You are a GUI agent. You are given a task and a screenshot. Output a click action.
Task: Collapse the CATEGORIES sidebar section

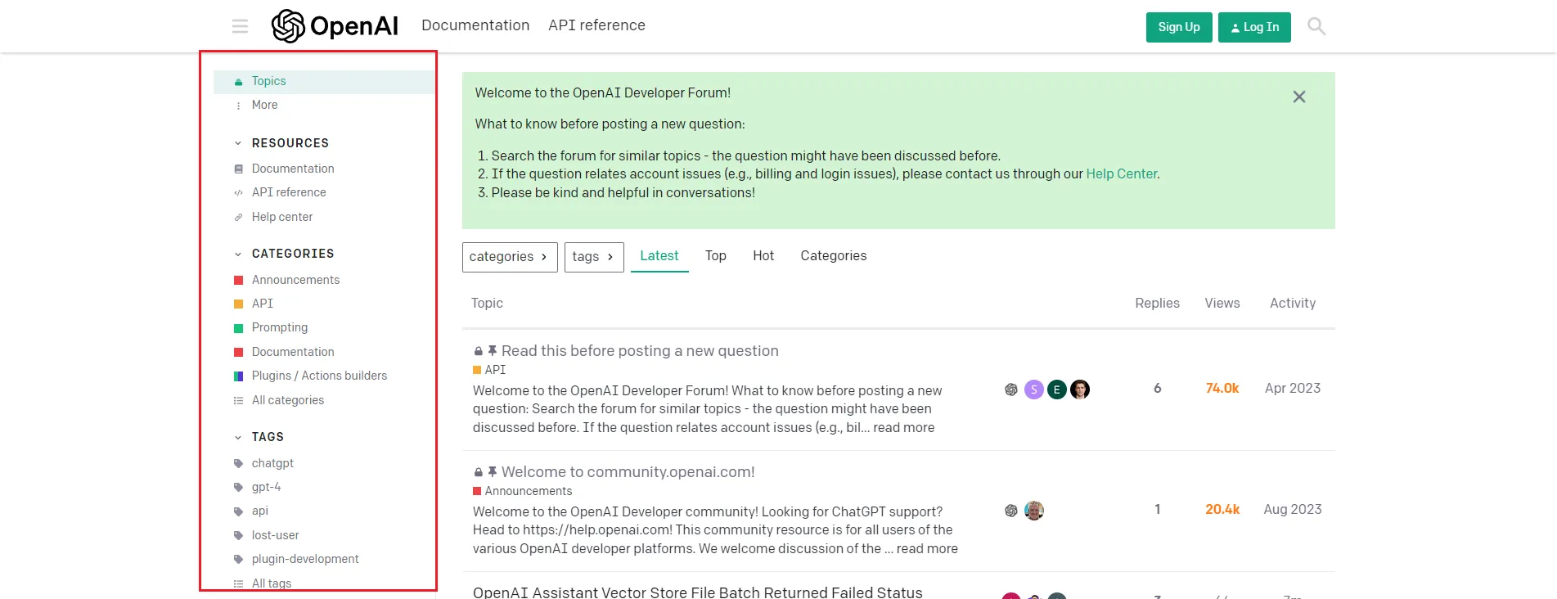(238, 254)
